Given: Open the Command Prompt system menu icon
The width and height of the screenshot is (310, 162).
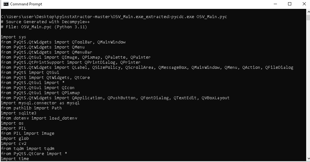Looking at the screenshot, I should [x=5, y=4].
